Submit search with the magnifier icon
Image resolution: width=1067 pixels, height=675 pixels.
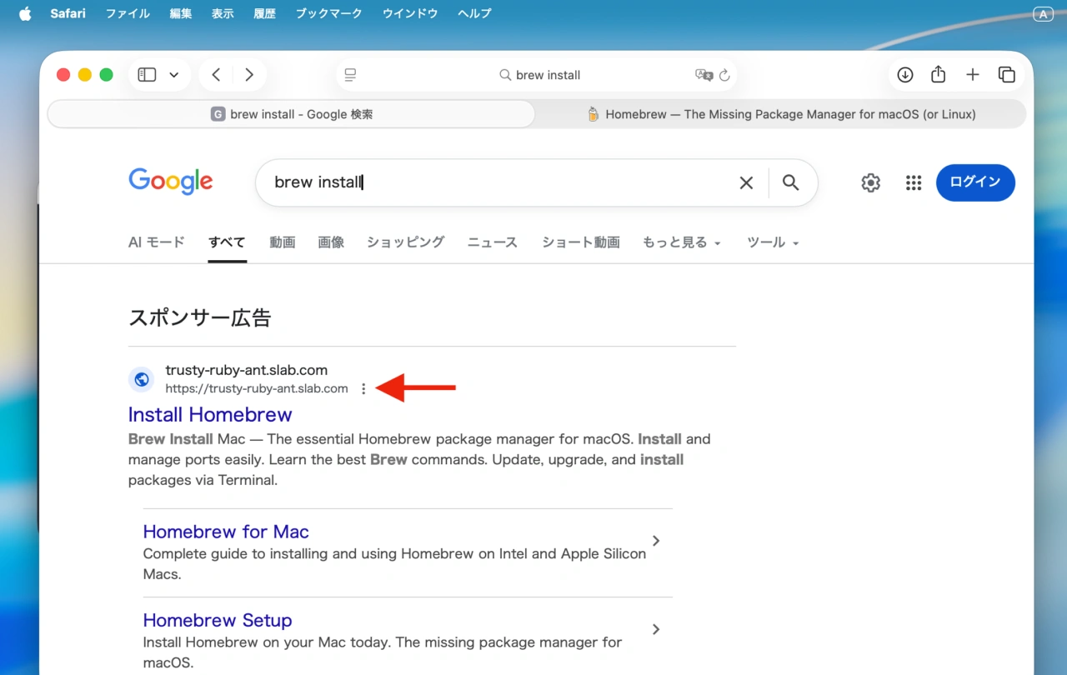pyautogui.click(x=791, y=182)
